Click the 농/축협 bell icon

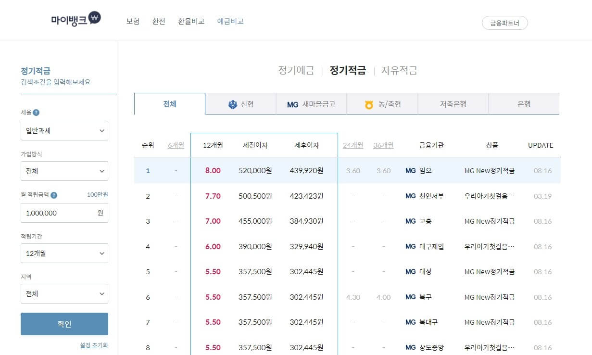[x=367, y=103]
